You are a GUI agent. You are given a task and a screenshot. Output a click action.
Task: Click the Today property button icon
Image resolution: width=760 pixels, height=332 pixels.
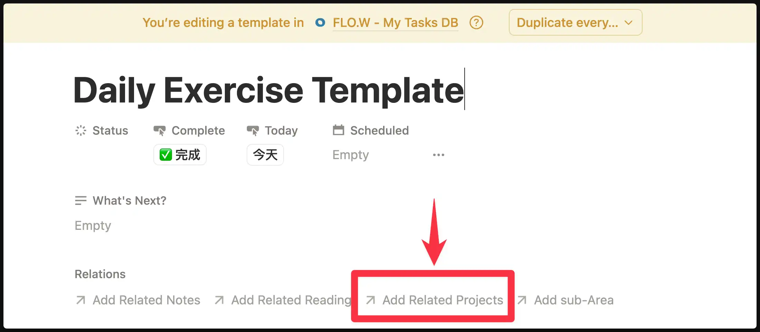coord(253,130)
